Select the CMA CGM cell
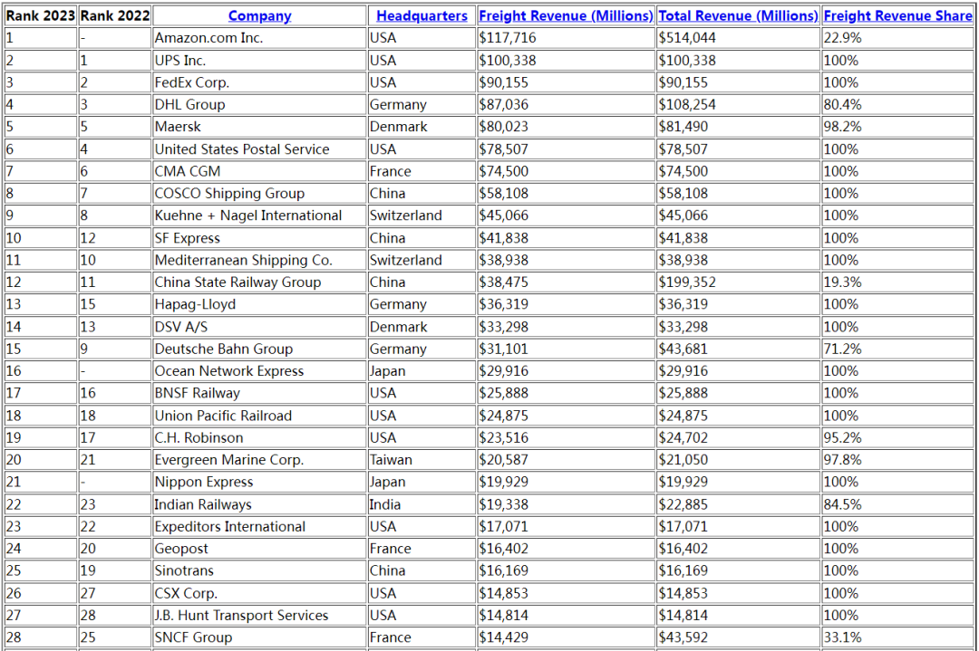 pyautogui.click(x=260, y=171)
